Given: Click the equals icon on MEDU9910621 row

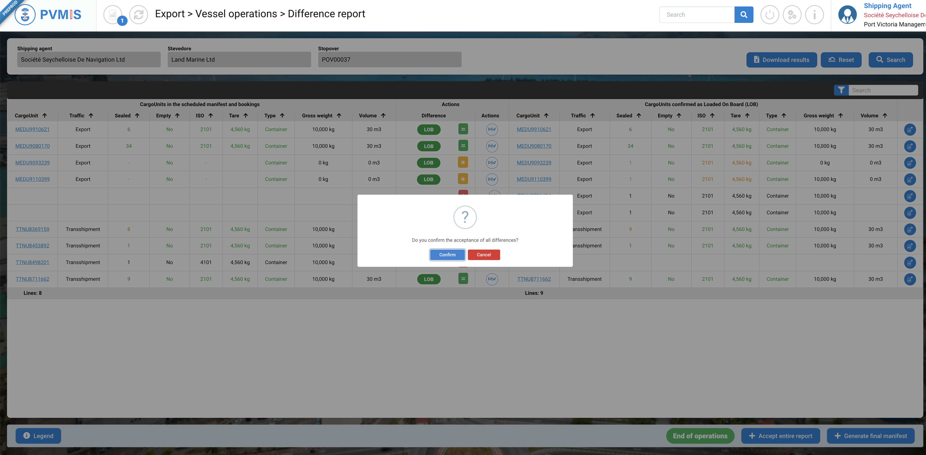Looking at the screenshot, I should [463, 129].
